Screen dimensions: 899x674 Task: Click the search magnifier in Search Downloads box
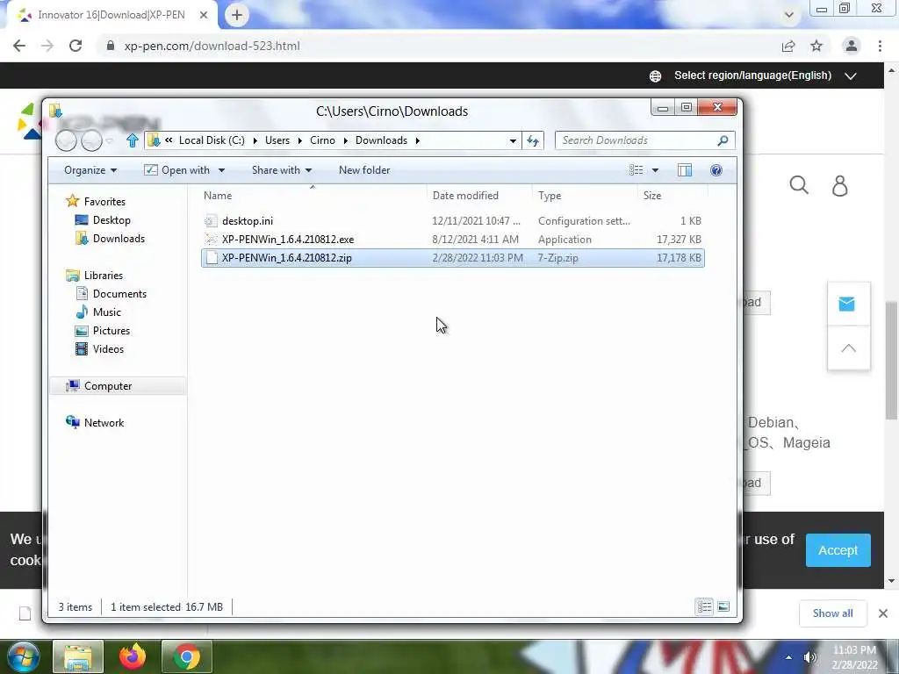click(x=723, y=140)
